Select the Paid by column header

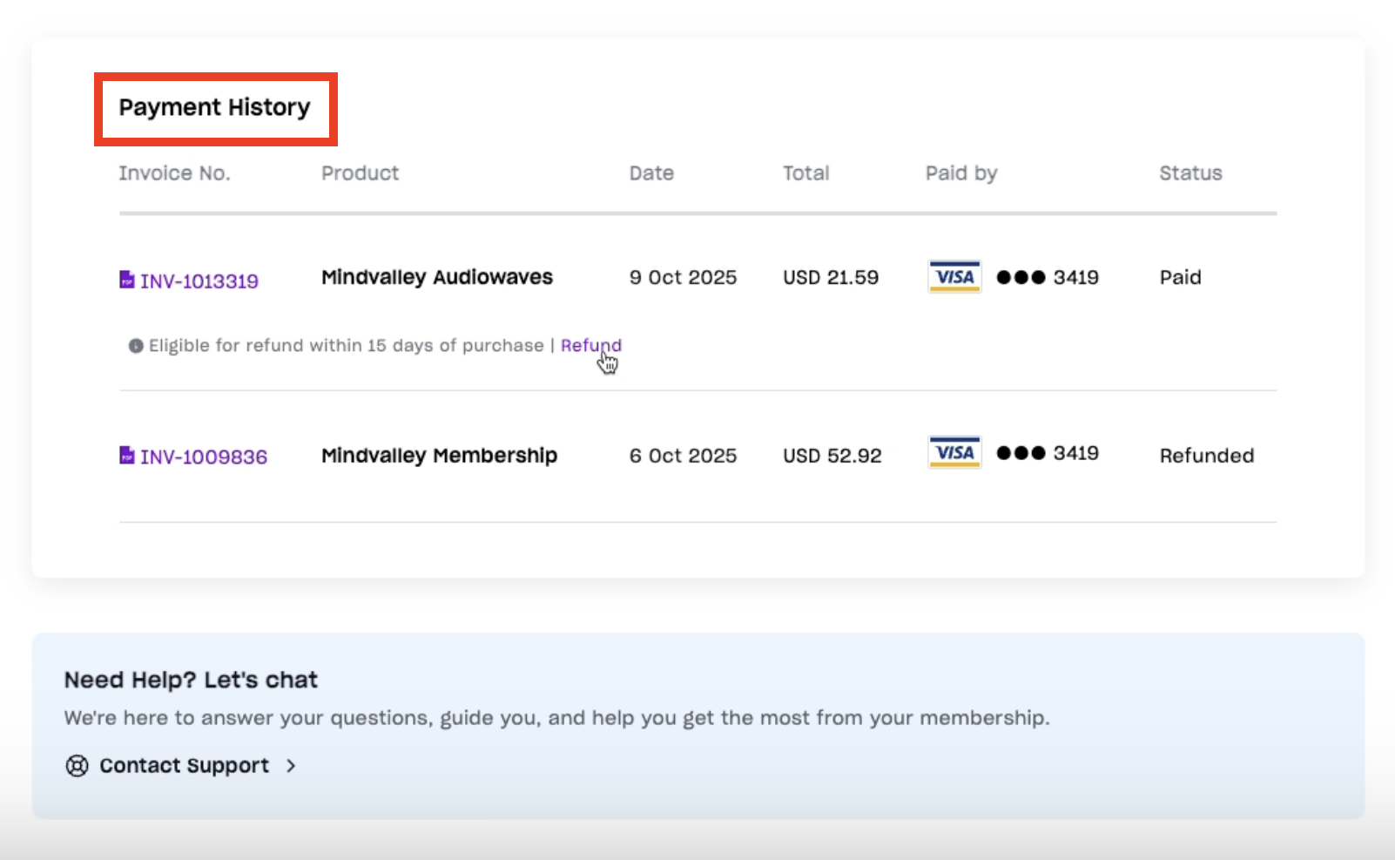click(x=960, y=173)
